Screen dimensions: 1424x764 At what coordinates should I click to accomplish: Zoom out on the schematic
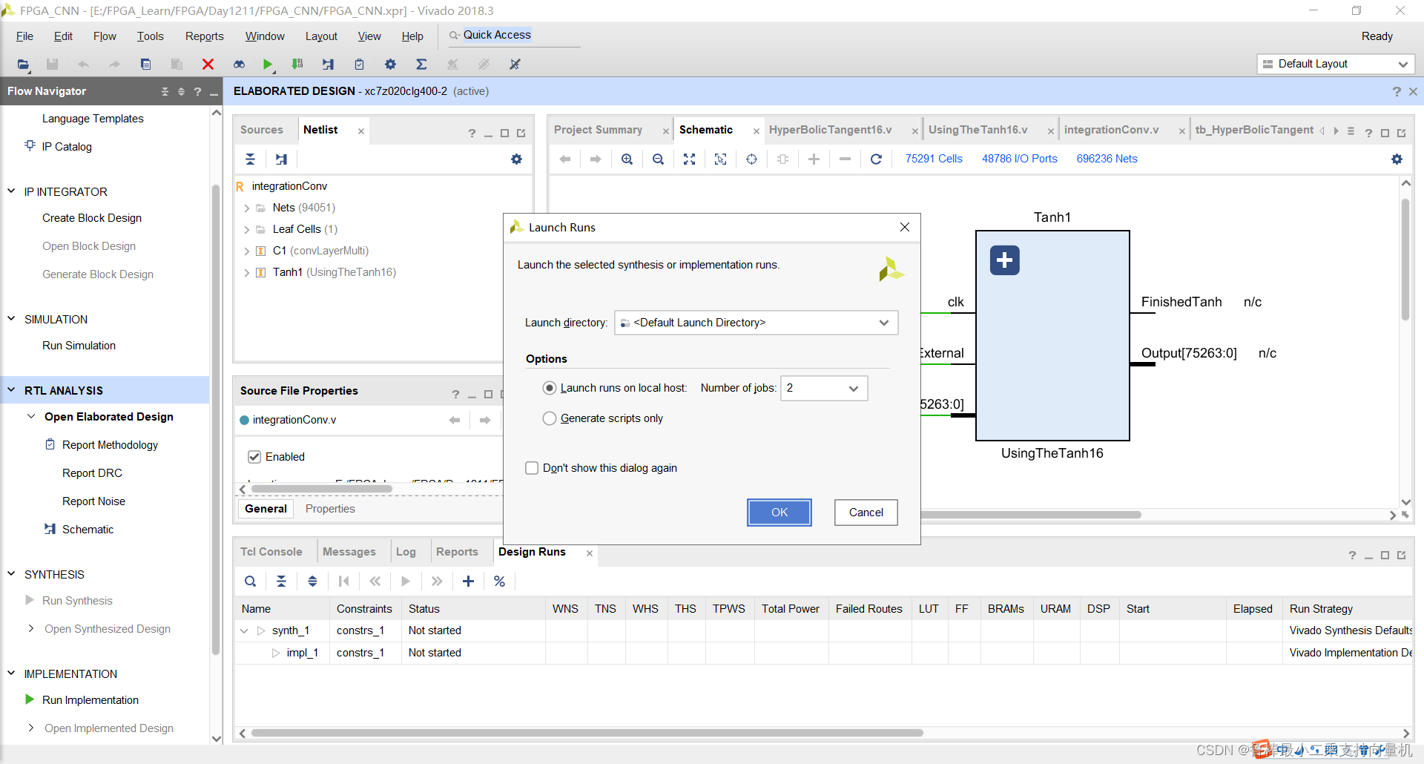coord(658,159)
